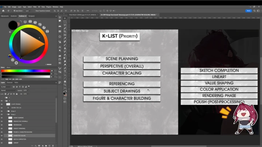Click the rainbow hue slider bar
262x147 pixels.
click(25, 71)
